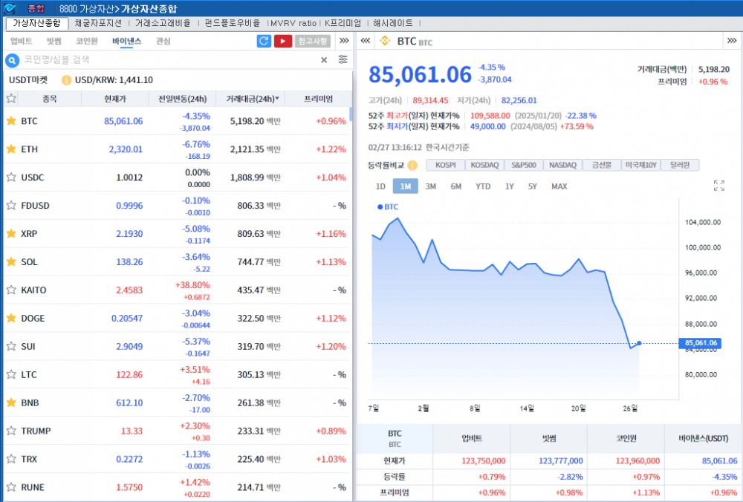Image resolution: width=743 pixels, height=502 pixels.
Task: Open the YouTube icon next to refresh
Action: pos(283,42)
